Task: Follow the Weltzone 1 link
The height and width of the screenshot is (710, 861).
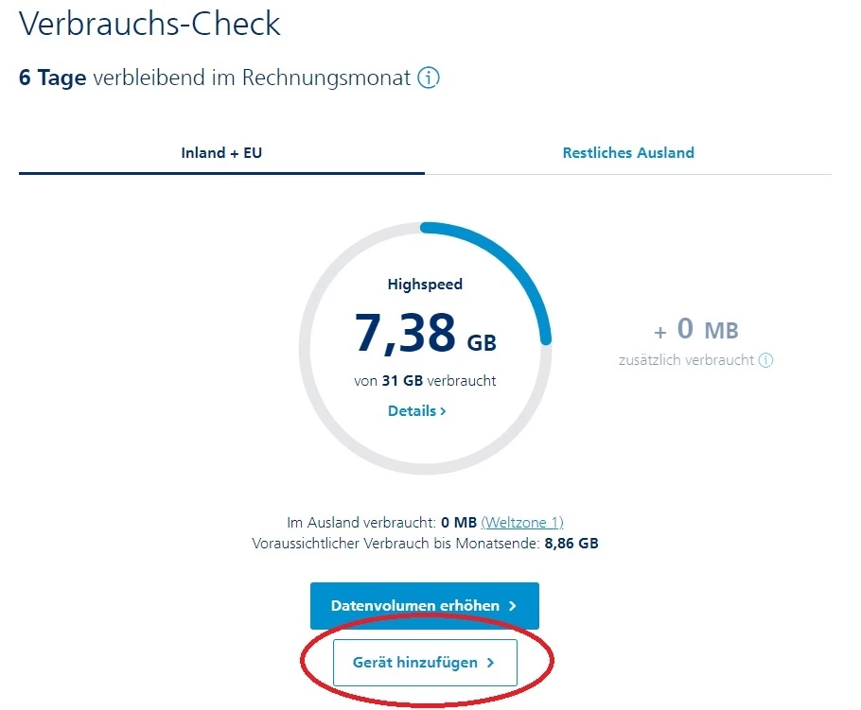Action: pos(522,523)
